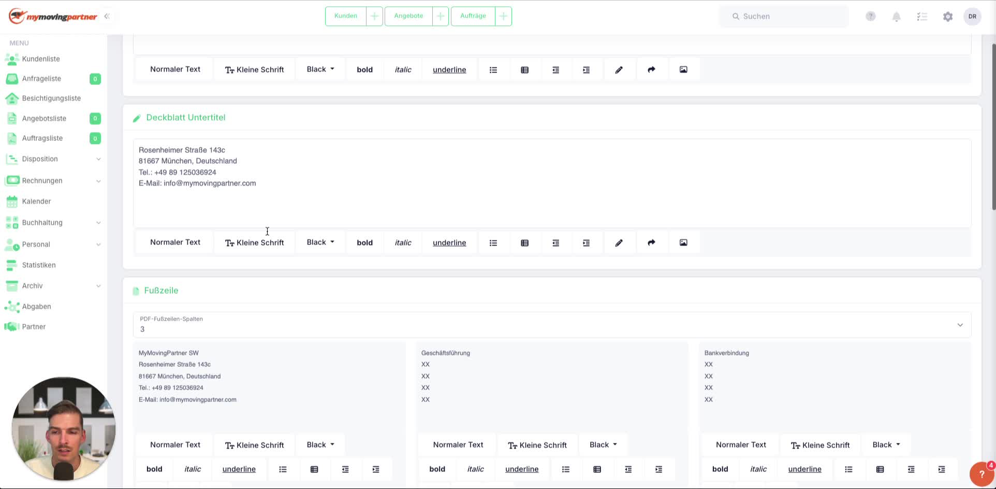Viewport: 996px width, 489px height.
Task: Open Auftragsliste in sidebar
Action: (42, 138)
